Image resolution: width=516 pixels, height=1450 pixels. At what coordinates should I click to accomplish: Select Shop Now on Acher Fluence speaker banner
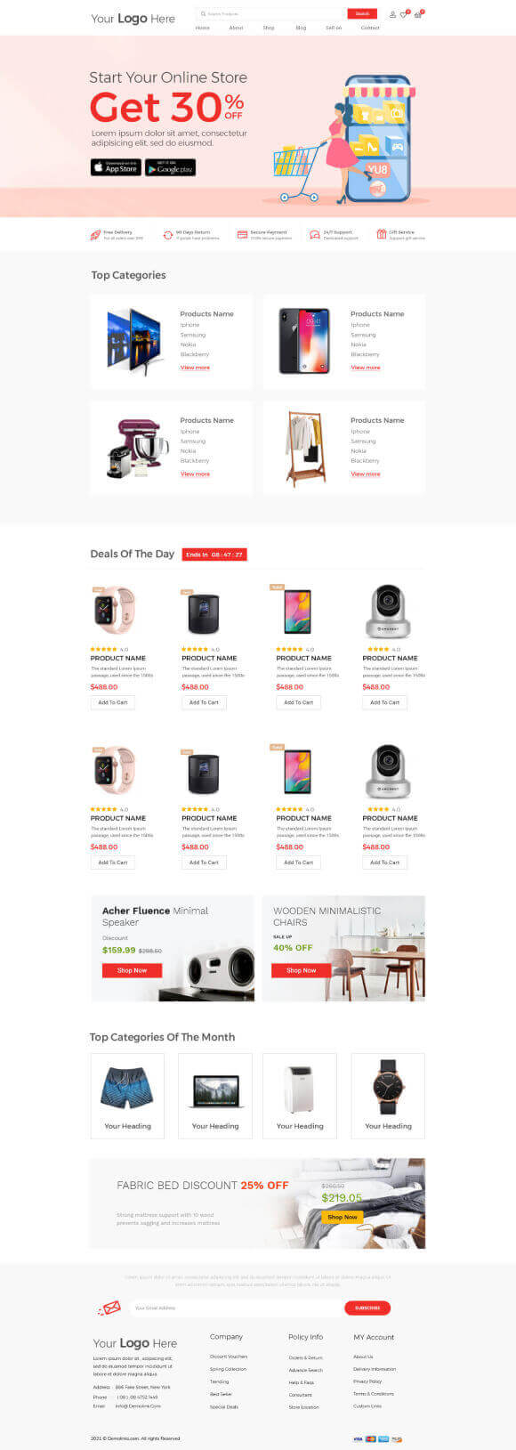[x=132, y=970]
